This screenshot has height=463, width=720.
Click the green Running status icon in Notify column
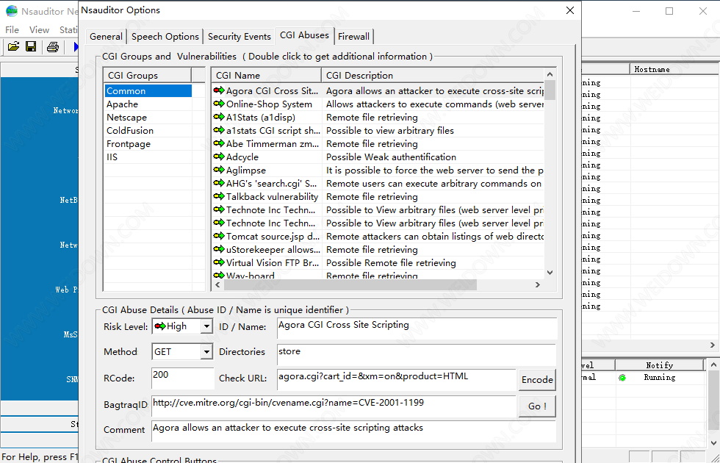pyautogui.click(x=622, y=378)
